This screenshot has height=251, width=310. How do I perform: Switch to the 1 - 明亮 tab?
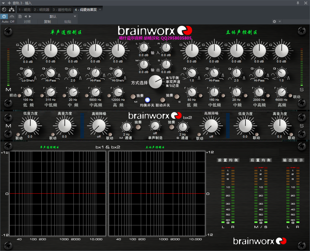(x=25, y=10)
